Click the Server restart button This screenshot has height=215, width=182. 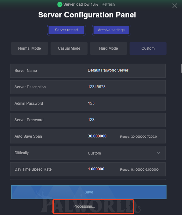pos(66,30)
